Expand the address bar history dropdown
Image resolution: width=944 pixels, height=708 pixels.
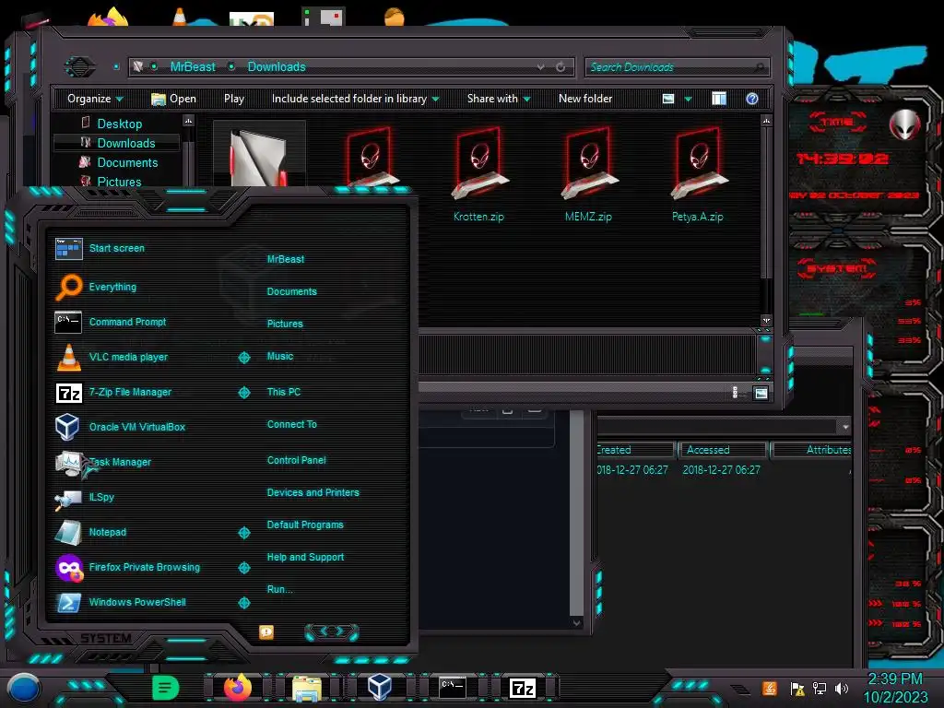coord(540,66)
